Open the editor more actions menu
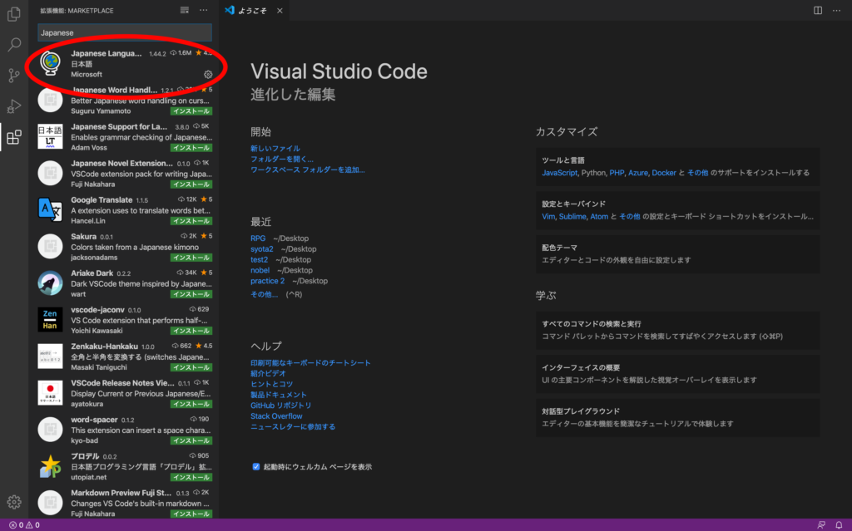852x531 pixels. pos(837,10)
